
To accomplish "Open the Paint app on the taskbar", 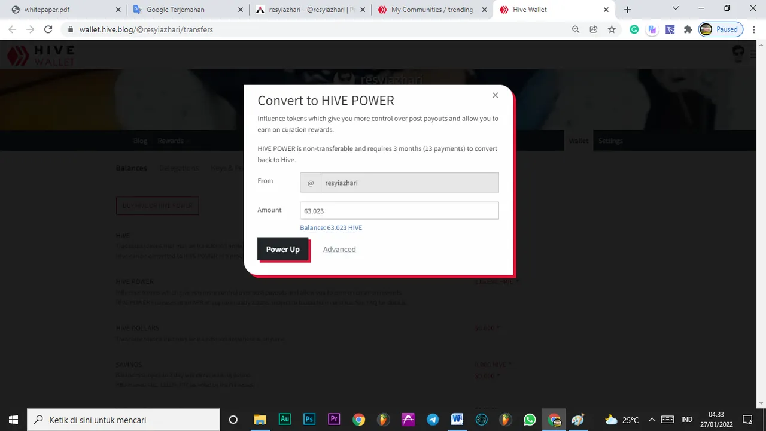I will pyautogui.click(x=577, y=420).
